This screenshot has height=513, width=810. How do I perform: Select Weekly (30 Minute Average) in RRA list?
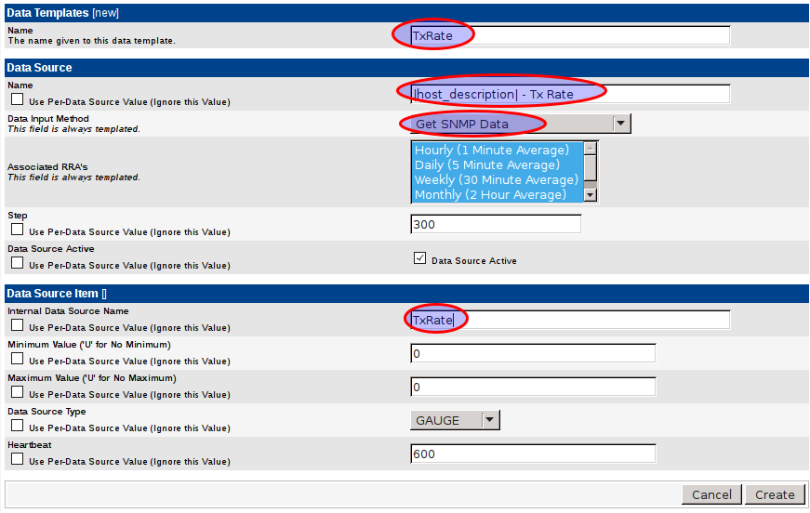coord(496,180)
